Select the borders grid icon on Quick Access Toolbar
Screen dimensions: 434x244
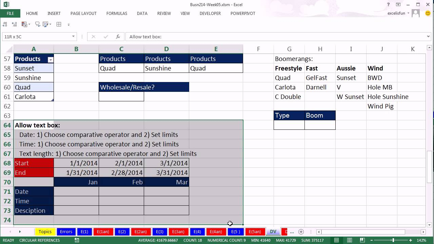click(59, 24)
